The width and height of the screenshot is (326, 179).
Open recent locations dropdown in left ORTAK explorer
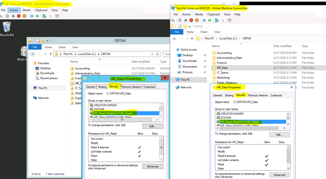coord(45,54)
